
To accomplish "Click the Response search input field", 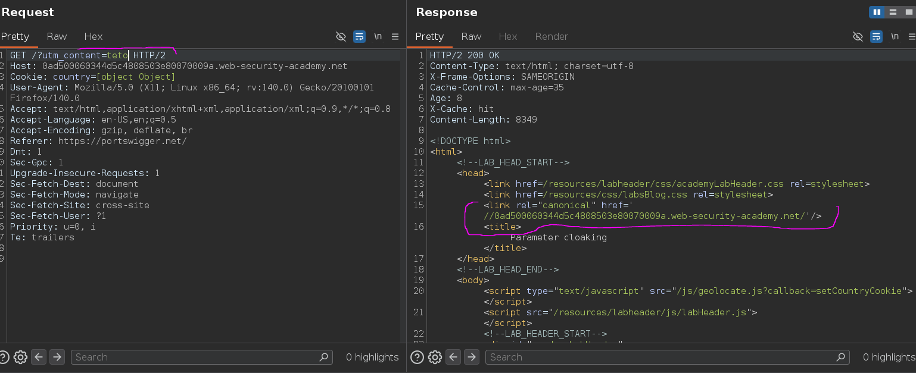I will 667,357.
